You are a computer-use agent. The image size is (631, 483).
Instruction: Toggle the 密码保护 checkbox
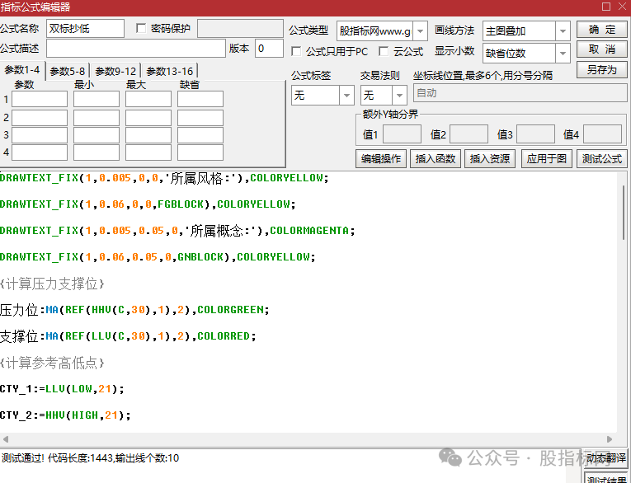pos(141,28)
